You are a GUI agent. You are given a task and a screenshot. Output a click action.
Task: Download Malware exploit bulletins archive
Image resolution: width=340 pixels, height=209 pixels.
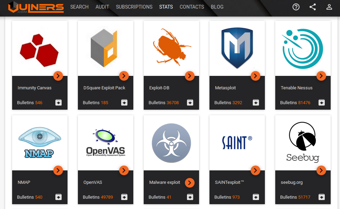coord(190,197)
